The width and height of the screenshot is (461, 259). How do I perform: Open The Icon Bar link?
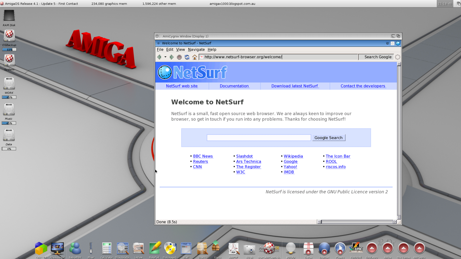[338, 156]
